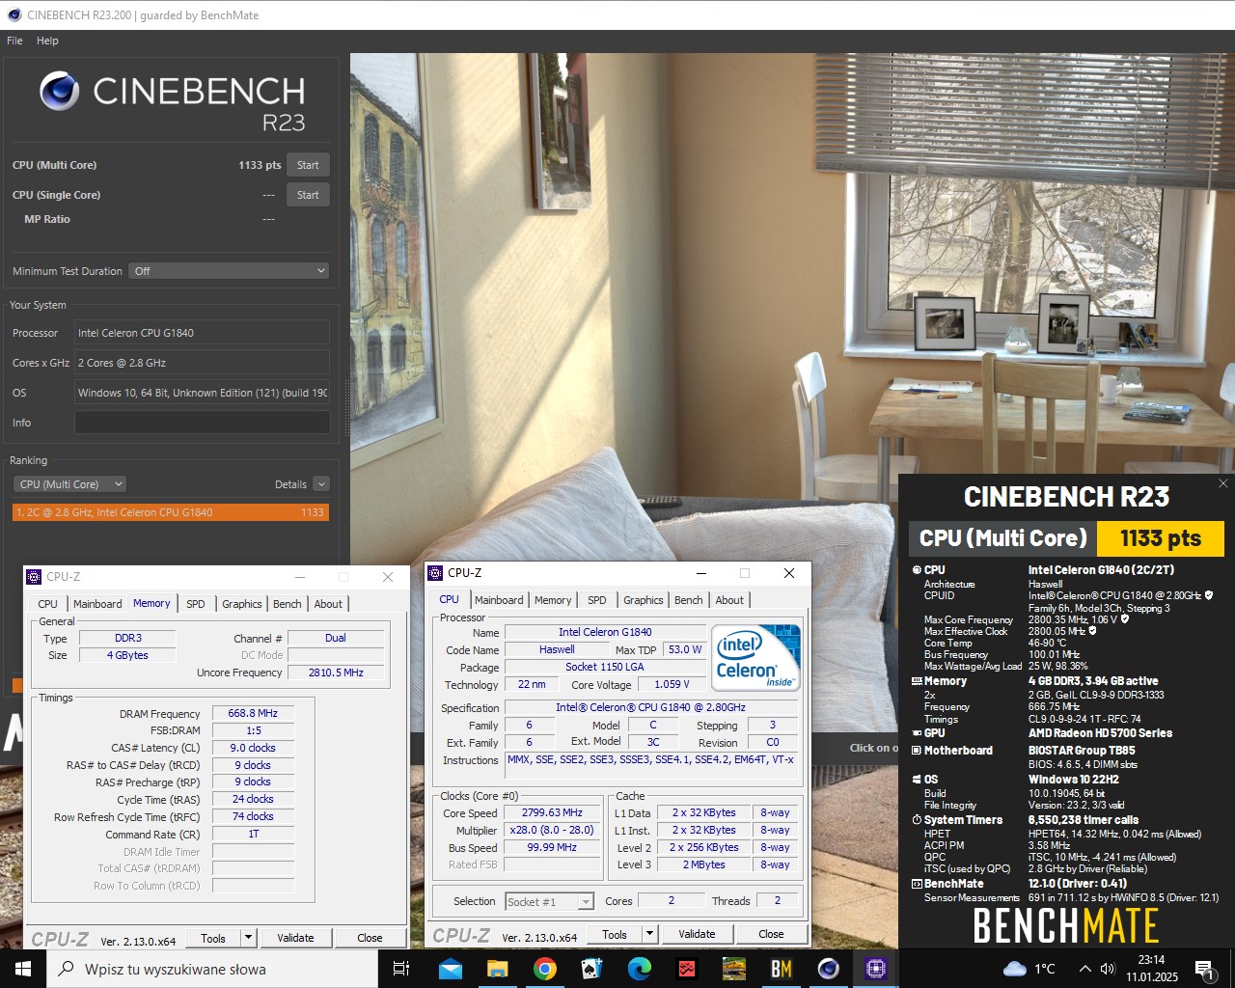This screenshot has width=1235, height=988.
Task: Click the CPU-Z title bar icon of the CPU window
Action: pos(435,573)
